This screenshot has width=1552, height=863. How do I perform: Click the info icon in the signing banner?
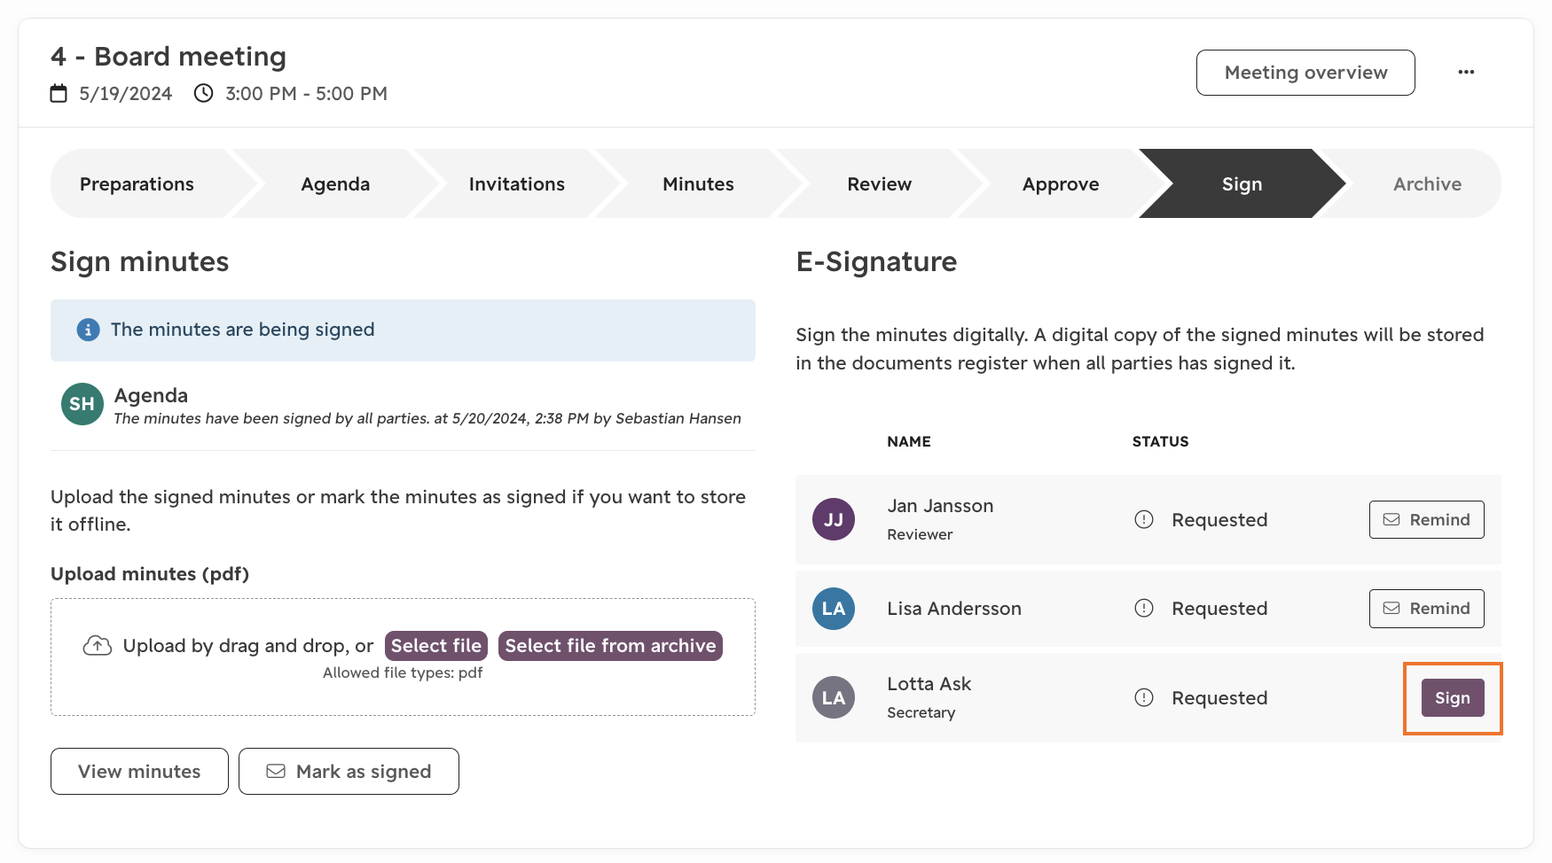(x=88, y=330)
